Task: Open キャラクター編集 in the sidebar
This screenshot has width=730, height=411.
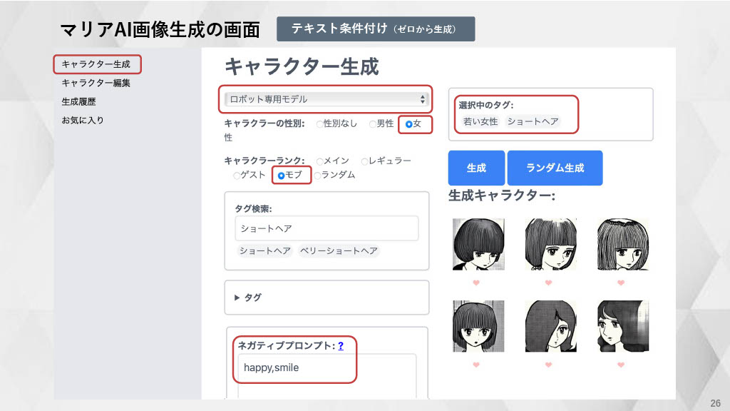Action: [96, 83]
